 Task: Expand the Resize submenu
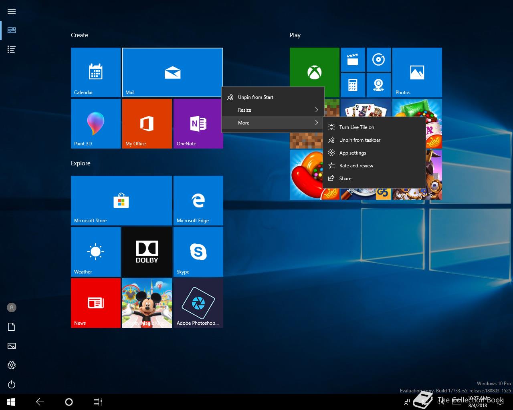(273, 110)
